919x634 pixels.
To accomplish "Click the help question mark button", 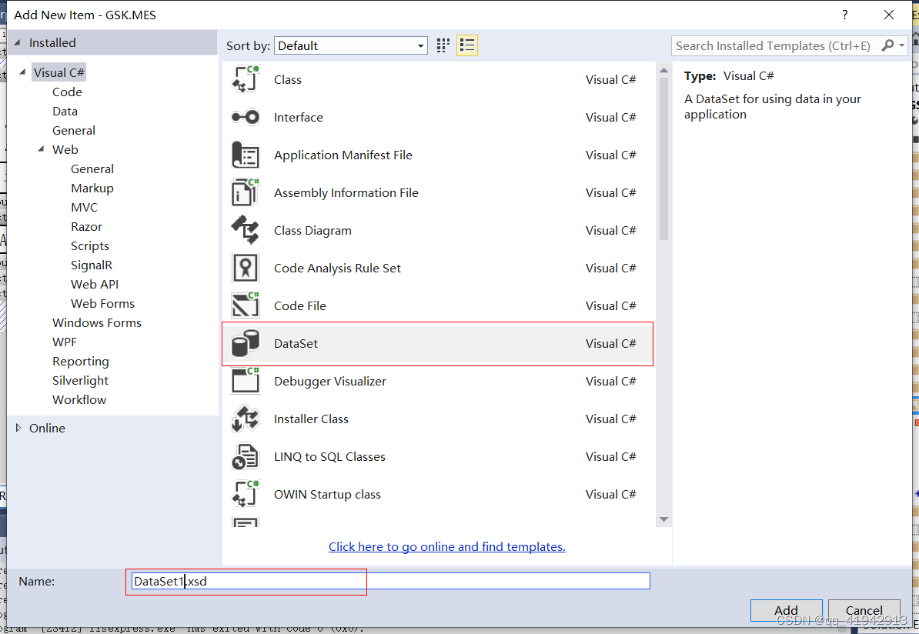I will 844,15.
